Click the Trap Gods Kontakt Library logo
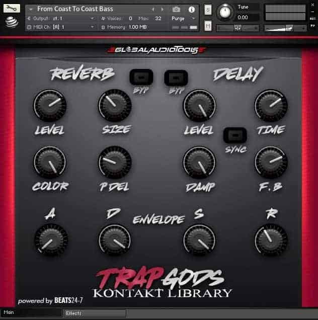The height and width of the screenshot is (320, 318). pyautogui.click(x=162, y=283)
